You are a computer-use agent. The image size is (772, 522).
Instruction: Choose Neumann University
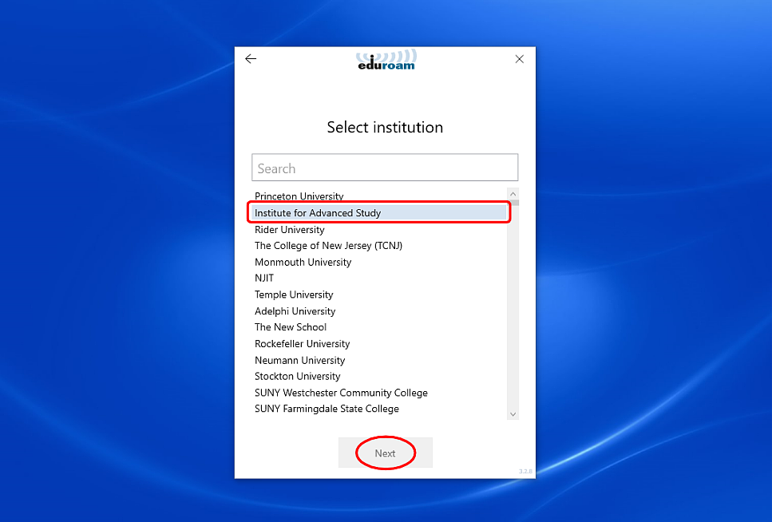click(x=299, y=360)
